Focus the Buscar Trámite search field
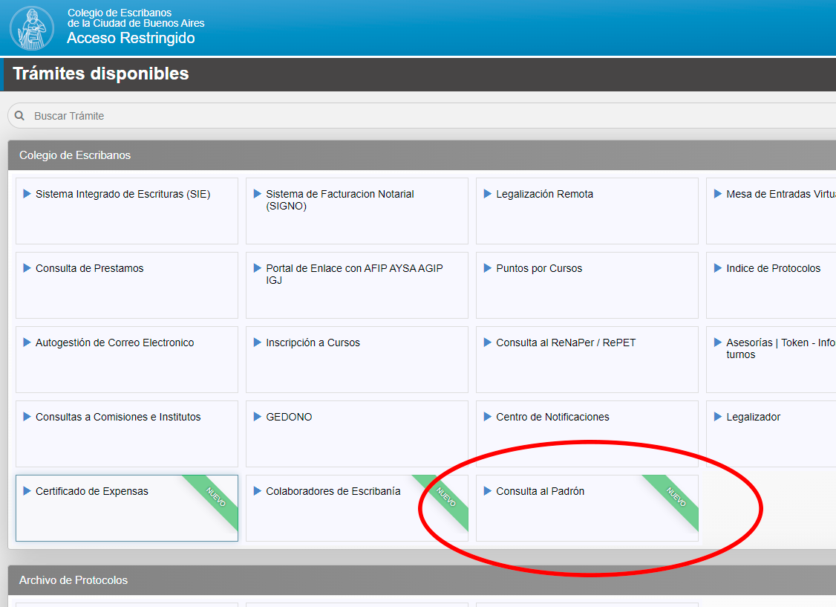Image resolution: width=836 pixels, height=607 pixels. [x=422, y=116]
